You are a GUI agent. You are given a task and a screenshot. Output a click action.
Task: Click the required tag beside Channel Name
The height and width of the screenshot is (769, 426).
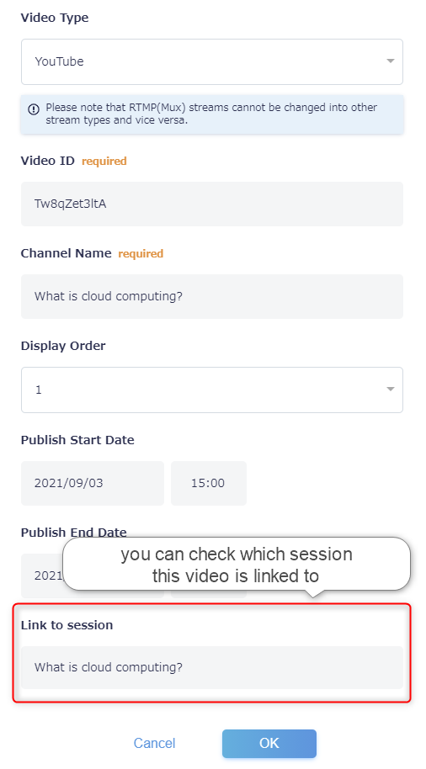[141, 253]
